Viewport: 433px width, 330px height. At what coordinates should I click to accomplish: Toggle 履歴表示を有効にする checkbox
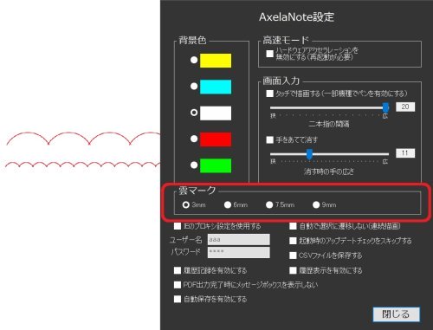pyautogui.click(x=293, y=270)
